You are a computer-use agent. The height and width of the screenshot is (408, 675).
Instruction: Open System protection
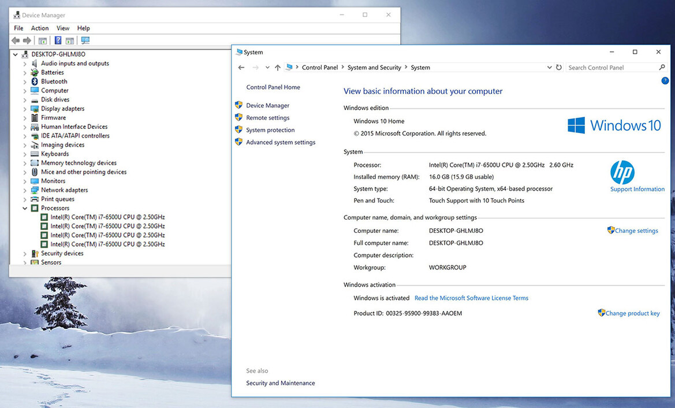[270, 130]
